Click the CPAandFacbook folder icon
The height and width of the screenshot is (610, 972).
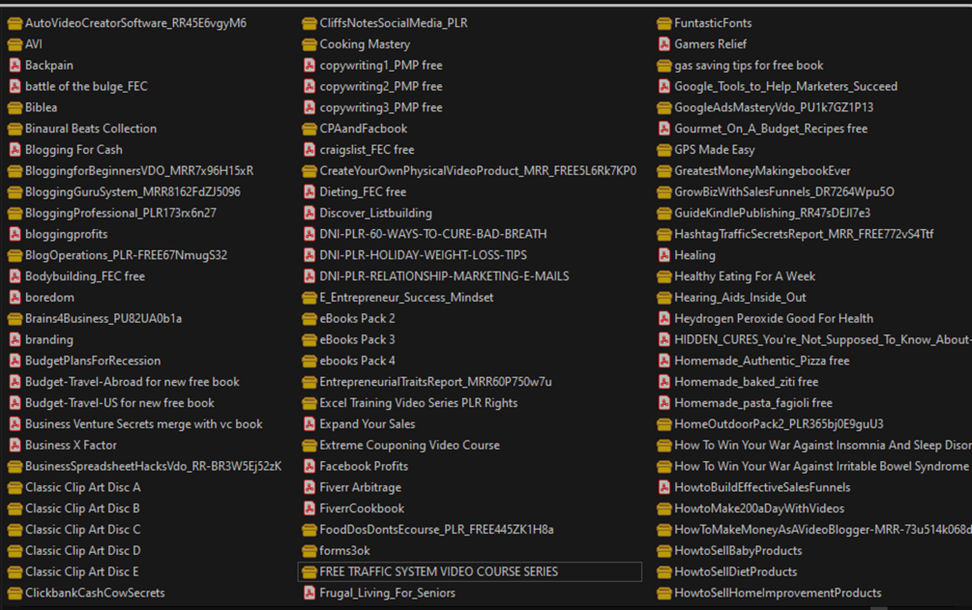pos(309,129)
